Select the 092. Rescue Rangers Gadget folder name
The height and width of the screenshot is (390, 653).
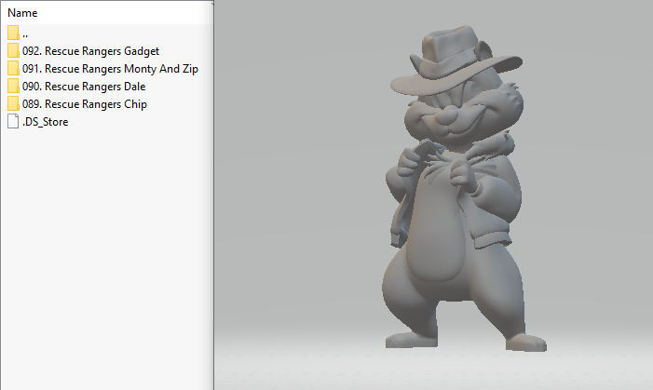coord(91,51)
